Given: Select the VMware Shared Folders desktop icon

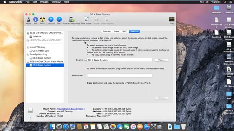Looking at the screenshot, I should click(229, 59).
